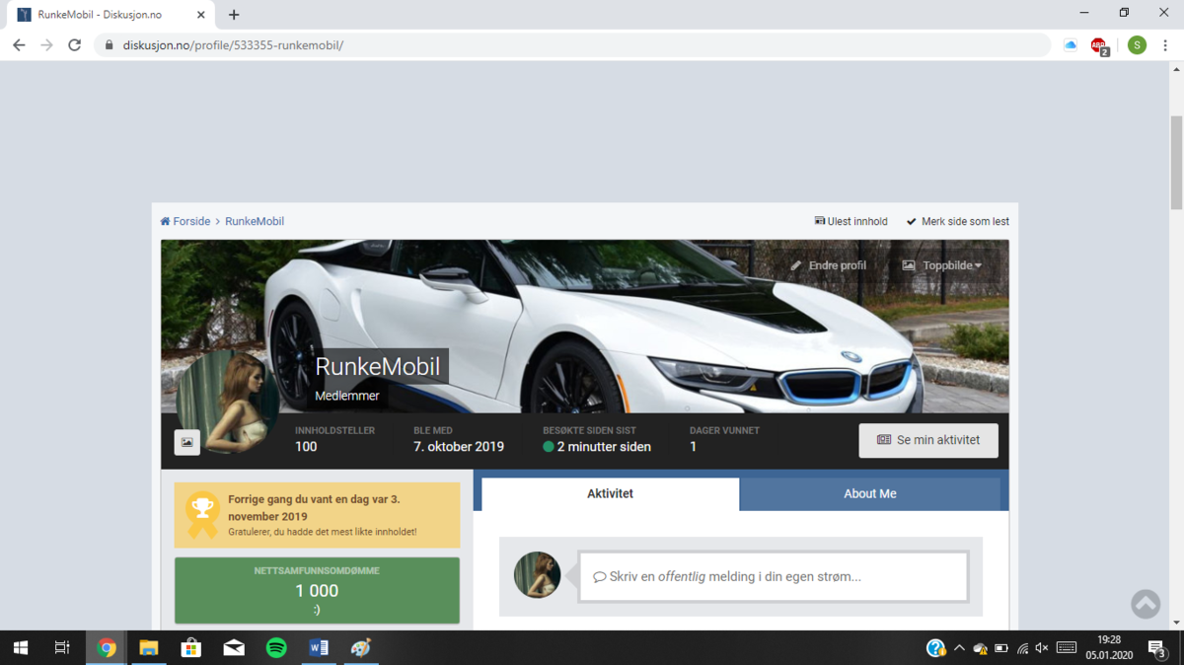
Task: Click the Get Help tray icon
Action: click(935, 648)
